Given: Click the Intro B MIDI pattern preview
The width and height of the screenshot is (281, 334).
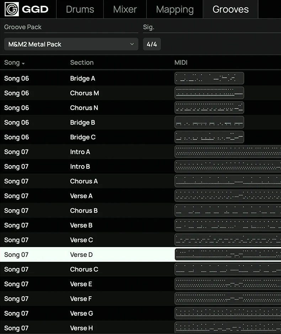Looking at the screenshot, I should point(228,167).
